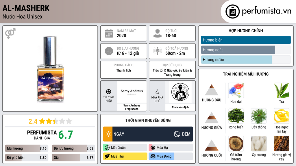The width and height of the screenshot is (296, 166).
Task: Click the Thời gian khuyên dùng heading
Action: point(148,120)
